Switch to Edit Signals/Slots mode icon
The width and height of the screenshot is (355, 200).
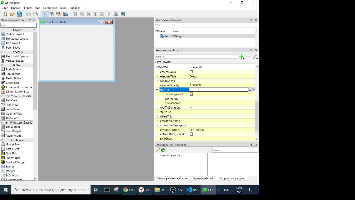[x=52, y=14]
